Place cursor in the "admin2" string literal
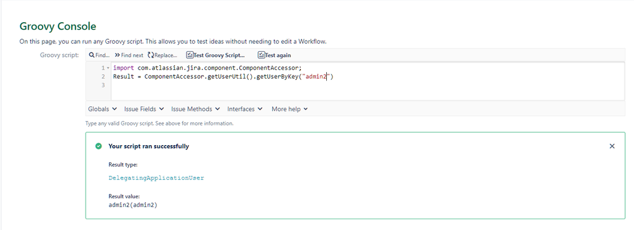Image resolution: width=634 pixels, height=230 pixels. pos(315,77)
